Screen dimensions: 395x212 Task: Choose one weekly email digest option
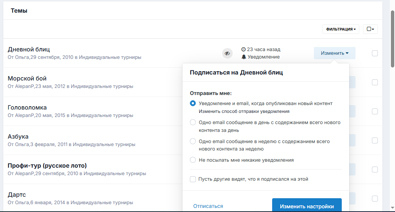[x=193, y=141]
